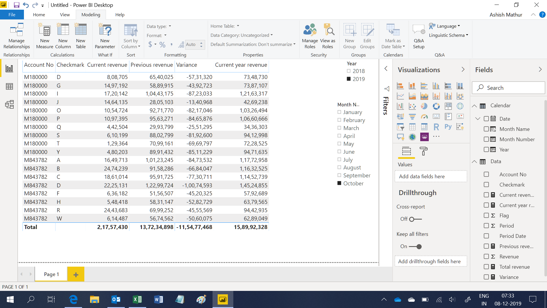
Task: Check January in Month Name slicer
Action: pyautogui.click(x=339, y=112)
